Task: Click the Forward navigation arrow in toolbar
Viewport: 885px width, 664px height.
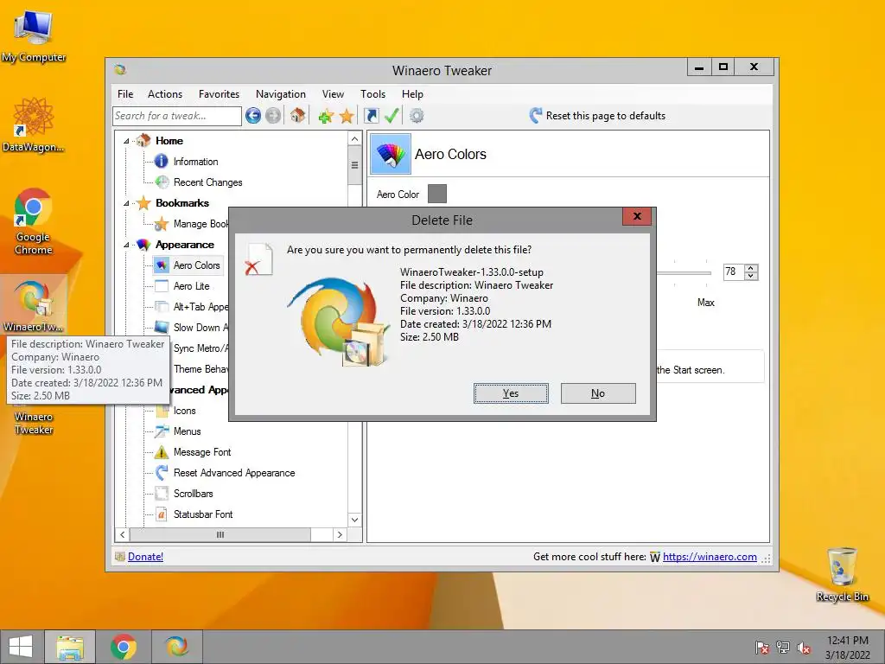Action: point(273,116)
